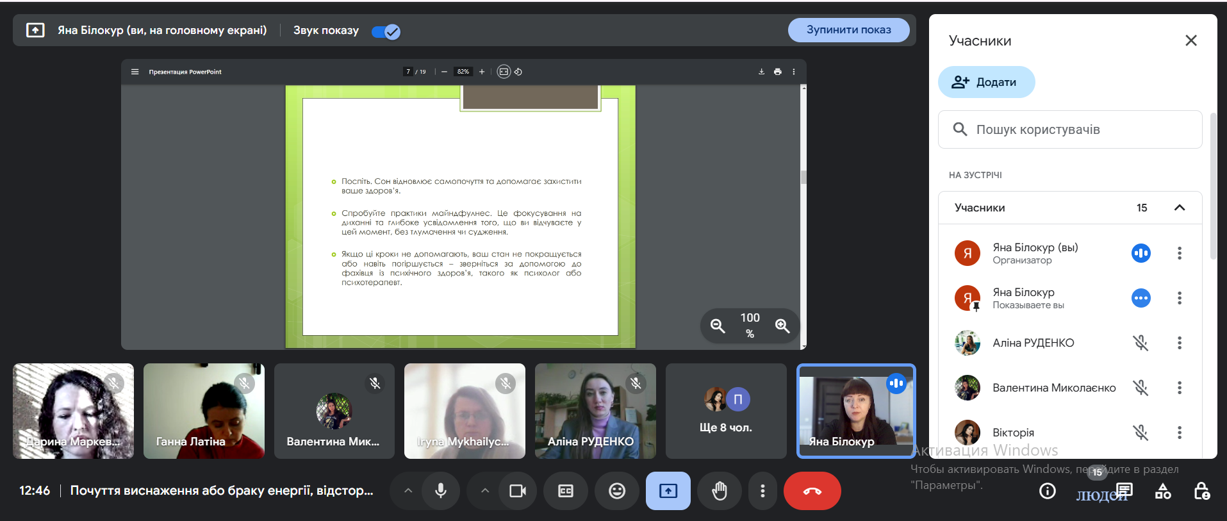Image resolution: width=1227 pixels, height=521 pixels.
Task: Click the Додати button to add people
Action: (986, 82)
